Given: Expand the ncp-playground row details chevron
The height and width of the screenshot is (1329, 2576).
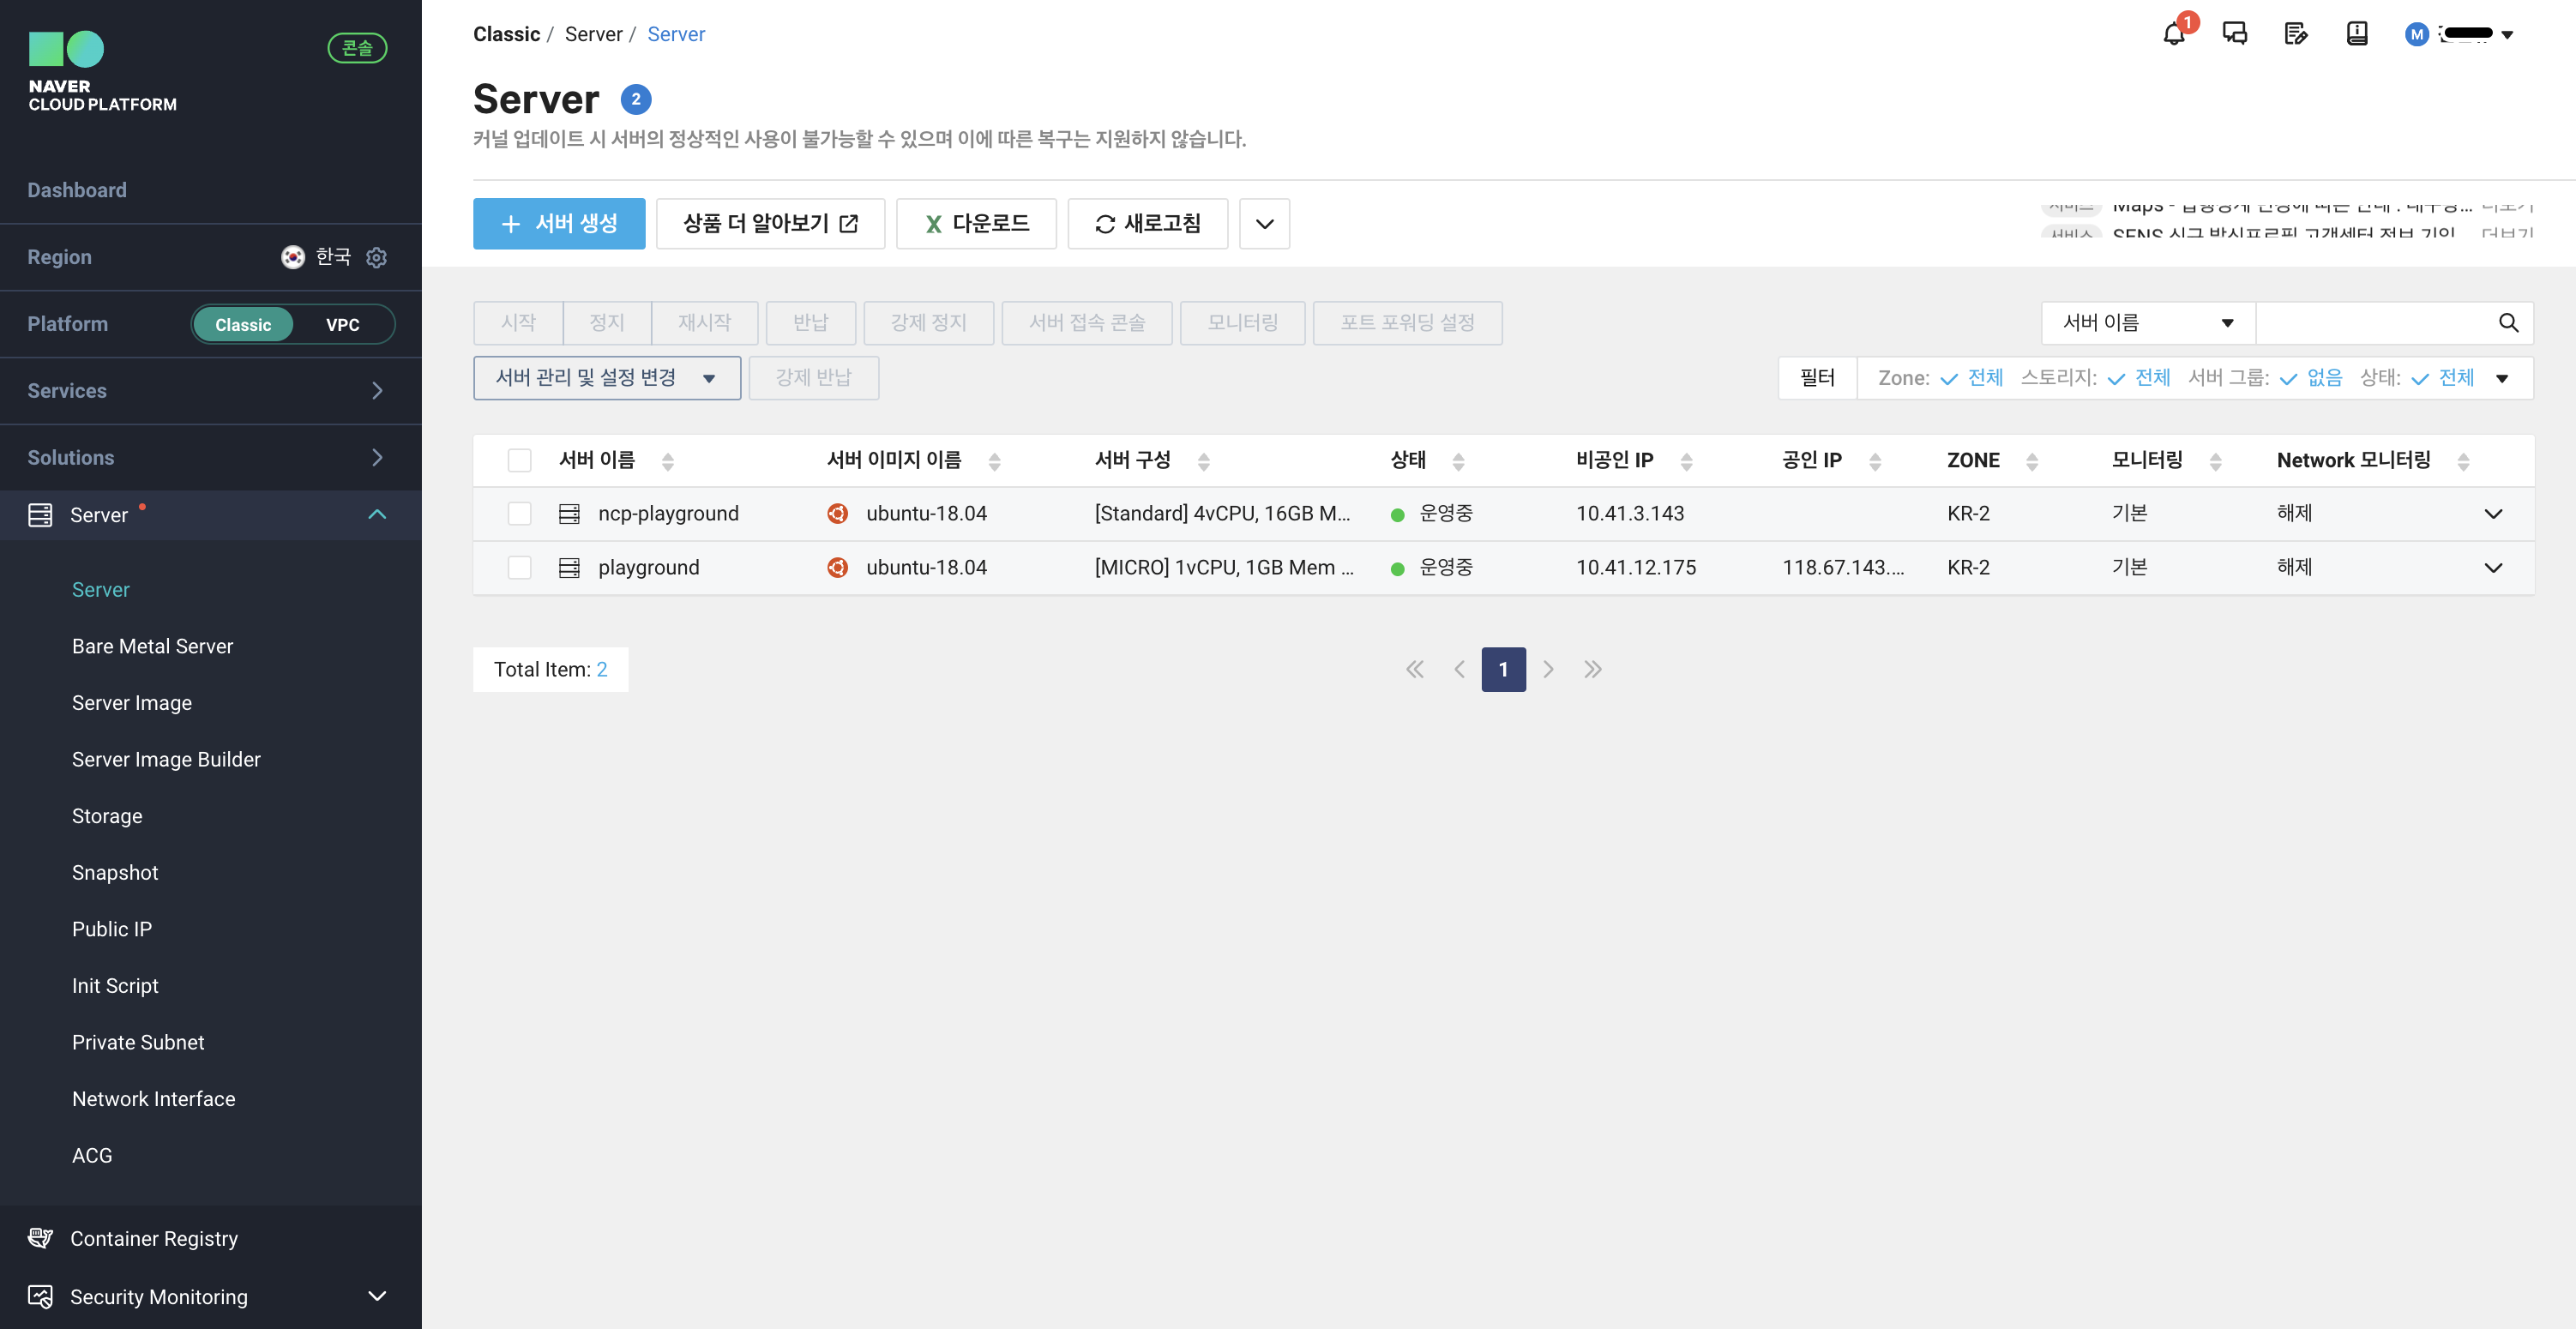Looking at the screenshot, I should coord(2493,514).
